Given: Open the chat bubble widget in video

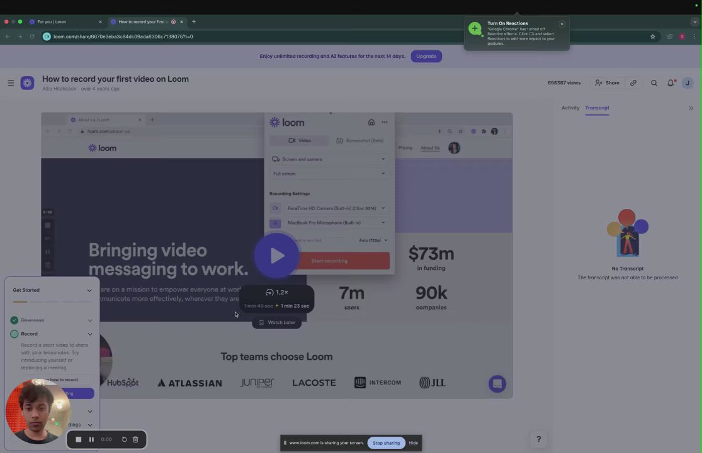Looking at the screenshot, I should [497, 384].
